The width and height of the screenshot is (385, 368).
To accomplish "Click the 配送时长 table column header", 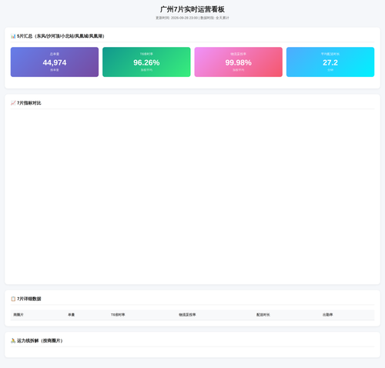I will [263, 315].
